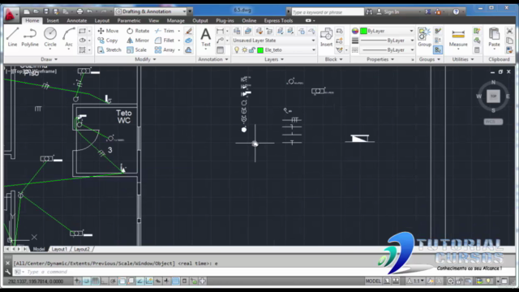This screenshot has width=519, height=292.
Task: Toggle Snap Mode in status bar
Action: point(86,281)
